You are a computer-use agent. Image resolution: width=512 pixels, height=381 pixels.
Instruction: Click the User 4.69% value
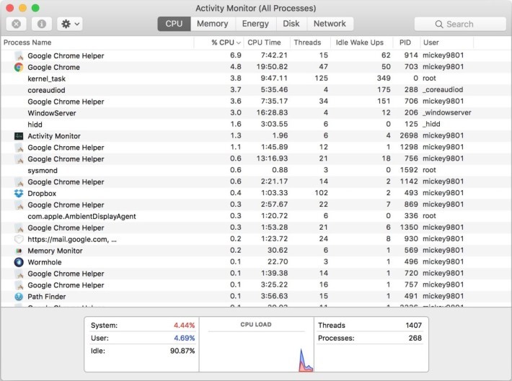[184, 338]
